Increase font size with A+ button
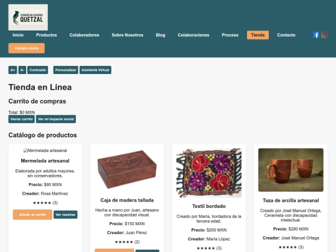 12,70
